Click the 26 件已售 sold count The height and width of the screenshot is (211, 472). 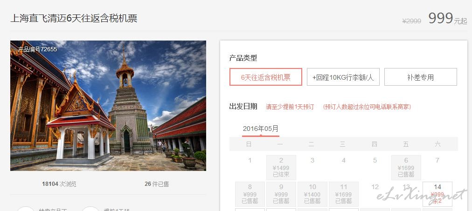157,184
